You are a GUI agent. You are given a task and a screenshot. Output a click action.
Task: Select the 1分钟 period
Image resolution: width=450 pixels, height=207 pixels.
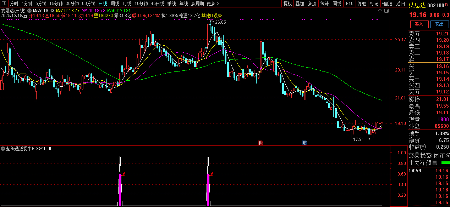tap(27, 4)
